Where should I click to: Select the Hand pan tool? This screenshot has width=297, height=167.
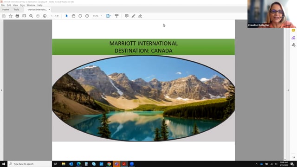(73, 16)
